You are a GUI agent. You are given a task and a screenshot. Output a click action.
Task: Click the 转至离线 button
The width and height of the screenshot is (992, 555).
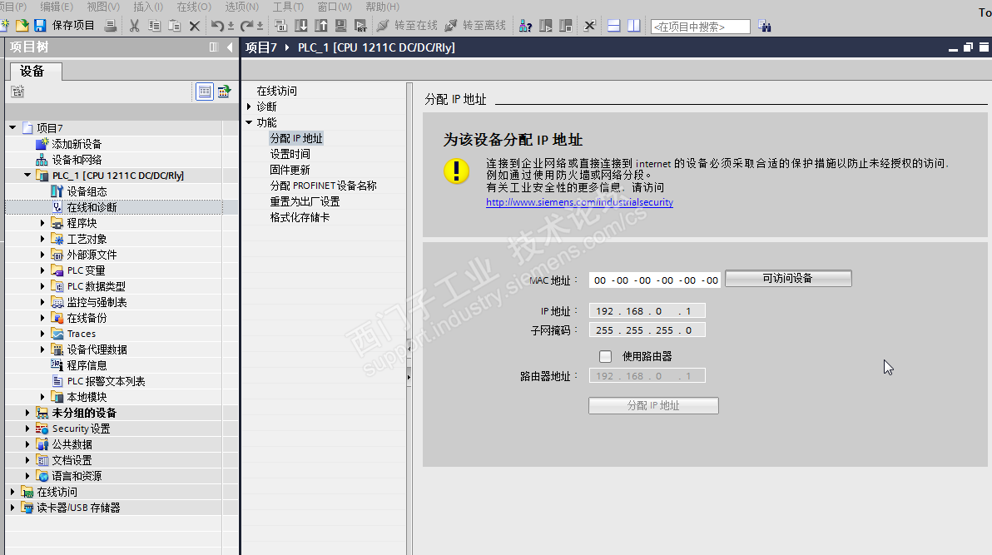tap(475, 25)
